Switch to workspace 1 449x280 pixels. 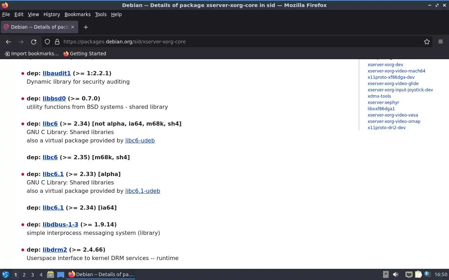tap(15, 275)
